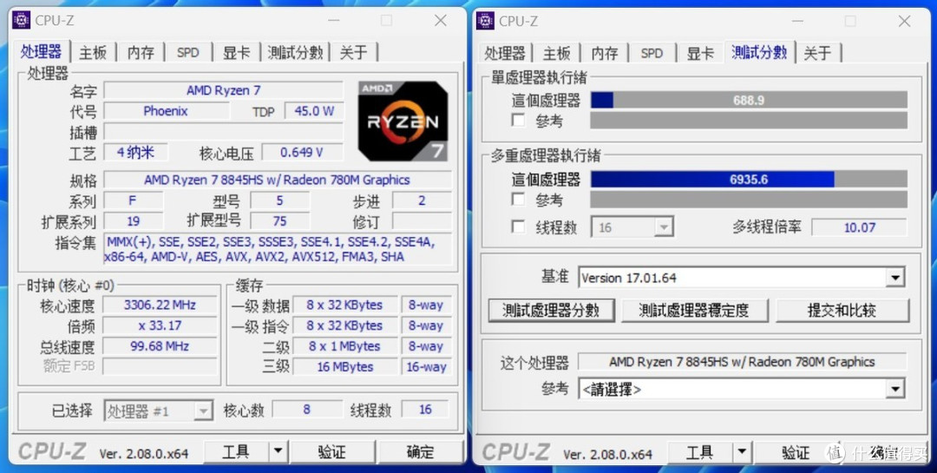The height and width of the screenshot is (473, 937).
Task: Click the 验证 button in left window
Action: coord(332,452)
